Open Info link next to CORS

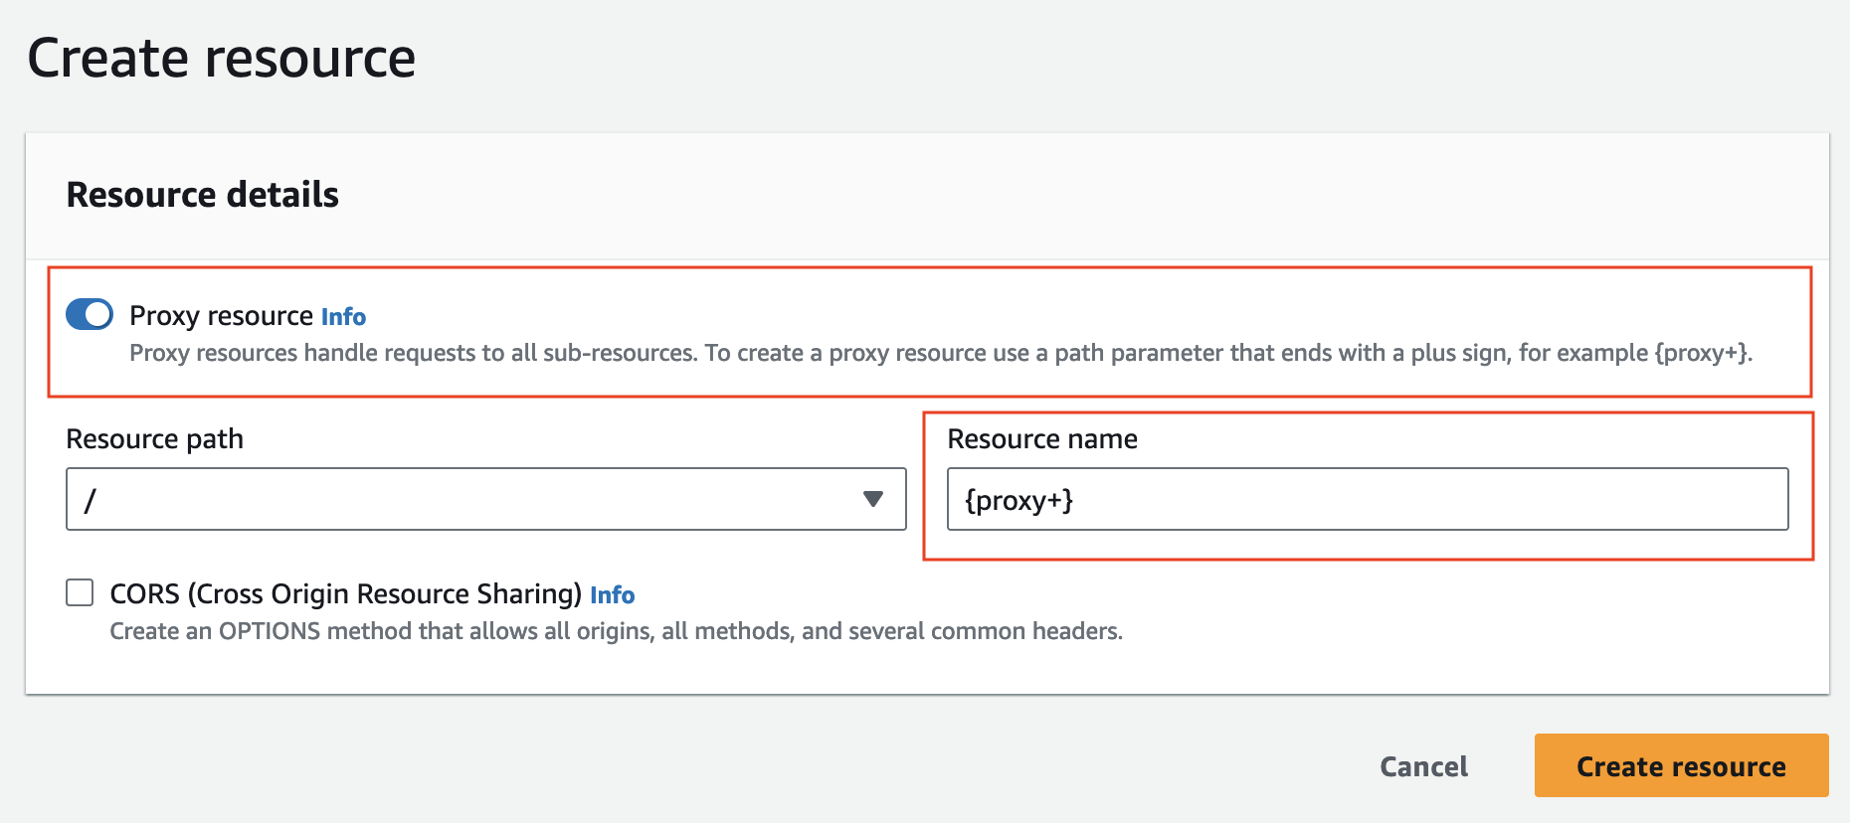[x=613, y=595]
